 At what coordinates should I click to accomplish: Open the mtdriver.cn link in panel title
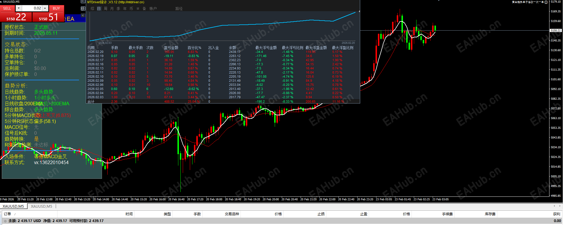tap(131, 2)
